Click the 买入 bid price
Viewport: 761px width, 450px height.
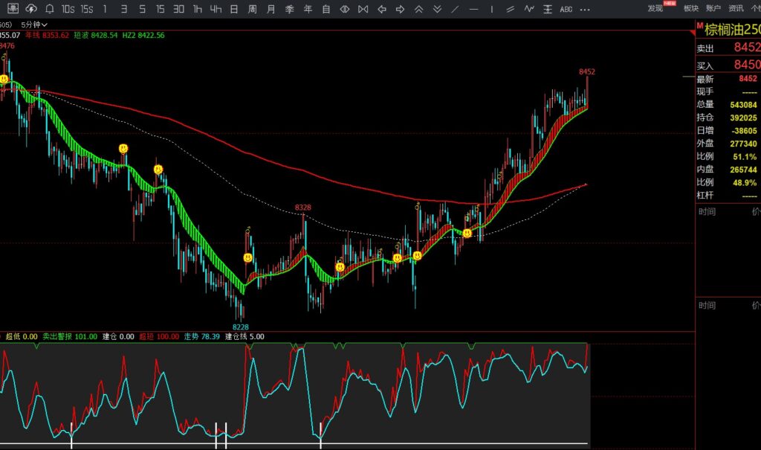point(748,65)
